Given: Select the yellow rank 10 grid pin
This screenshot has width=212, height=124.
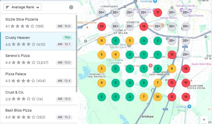Looking at the screenshot, I should coord(158,97).
